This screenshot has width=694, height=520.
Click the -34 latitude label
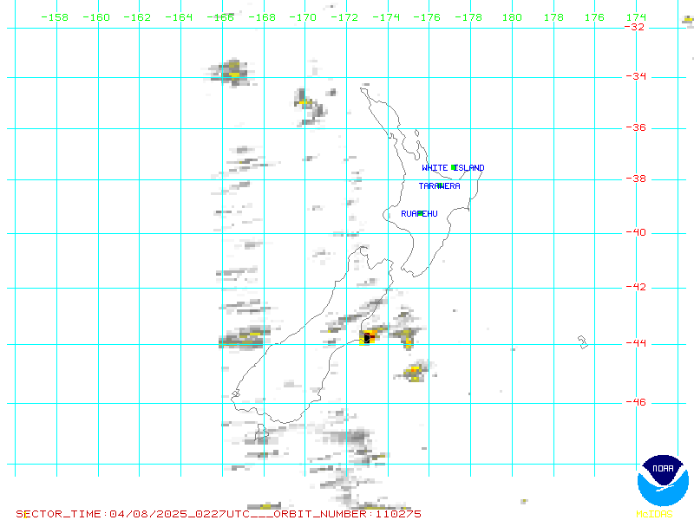pyautogui.click(x=636, y=76)
